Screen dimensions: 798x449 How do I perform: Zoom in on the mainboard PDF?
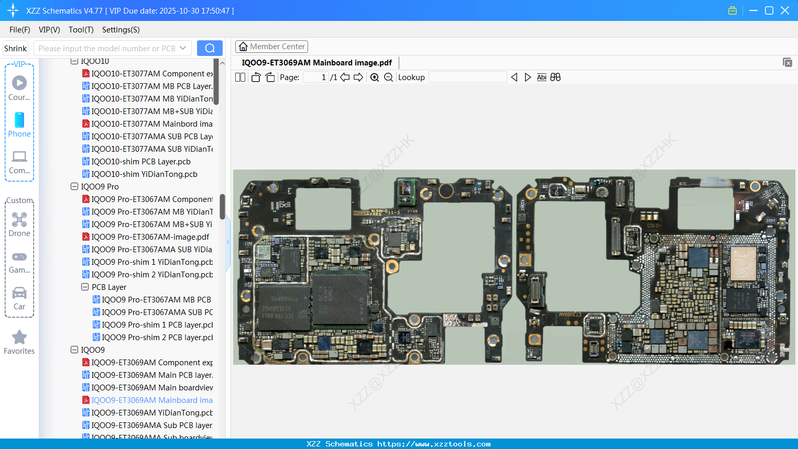(375, 77)
